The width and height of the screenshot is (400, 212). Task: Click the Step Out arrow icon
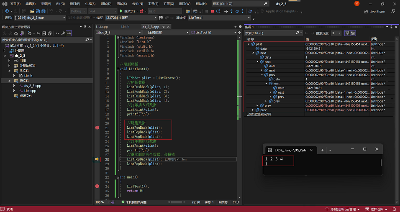coord(243,11)
